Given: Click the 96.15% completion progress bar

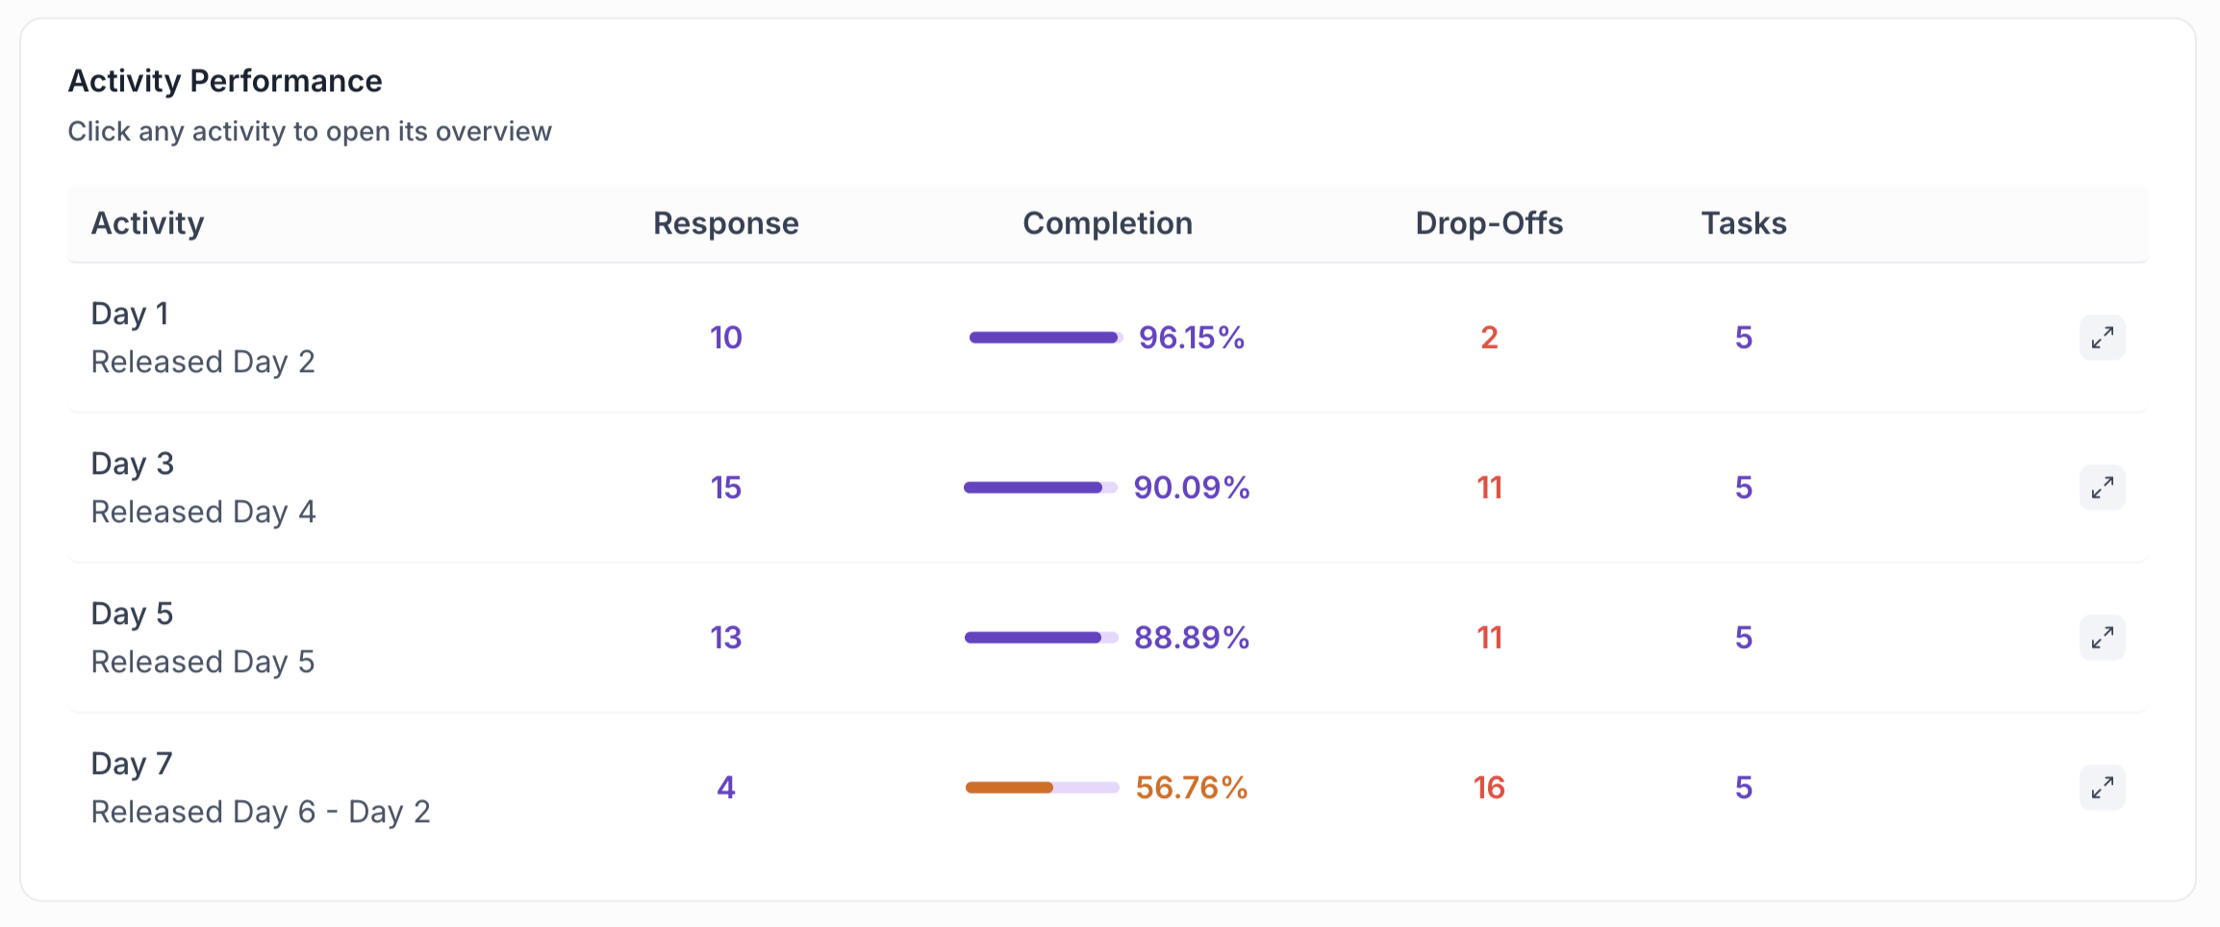Looking at the screenshot, I should tap(1046, 338).
